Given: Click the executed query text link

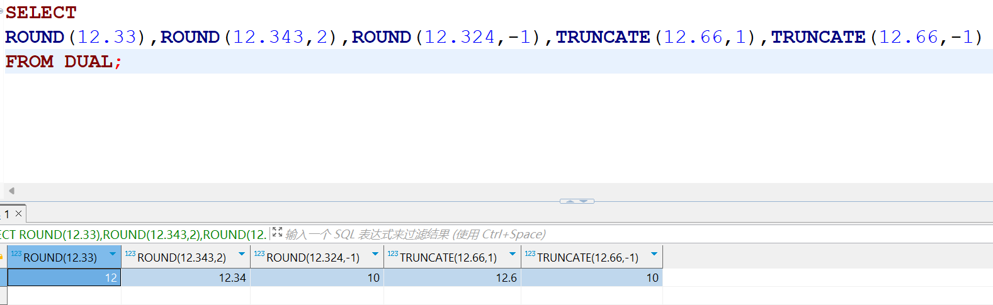Looking at the screenshot, I should [133, 235].
